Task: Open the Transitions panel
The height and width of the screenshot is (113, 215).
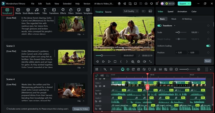Action: (54, 11)
